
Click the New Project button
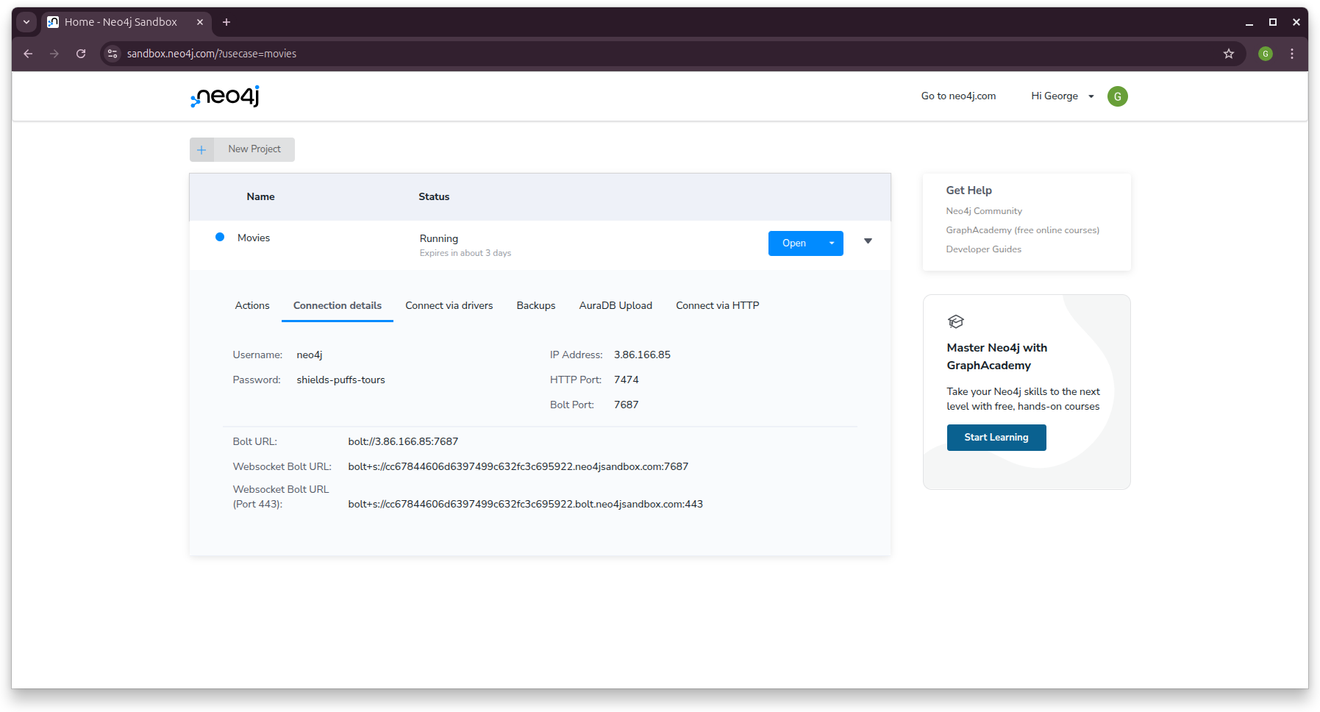point(242,149)
